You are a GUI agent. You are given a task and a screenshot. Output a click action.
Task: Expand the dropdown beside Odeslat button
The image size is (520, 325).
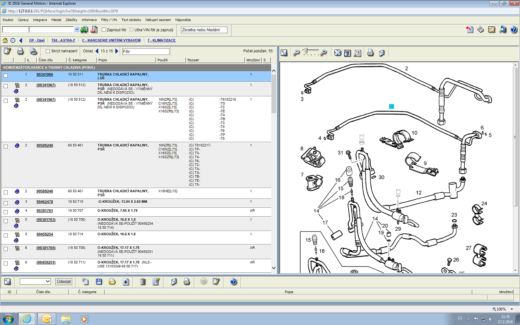point(48,282)
